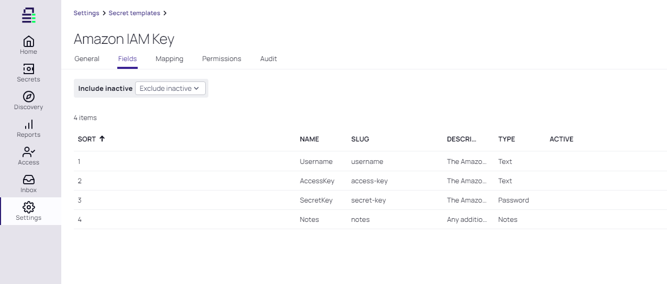Toggle sort arrow beside SORT header
Viewport: 667px width, 284px height.
[x=102, y=139]
